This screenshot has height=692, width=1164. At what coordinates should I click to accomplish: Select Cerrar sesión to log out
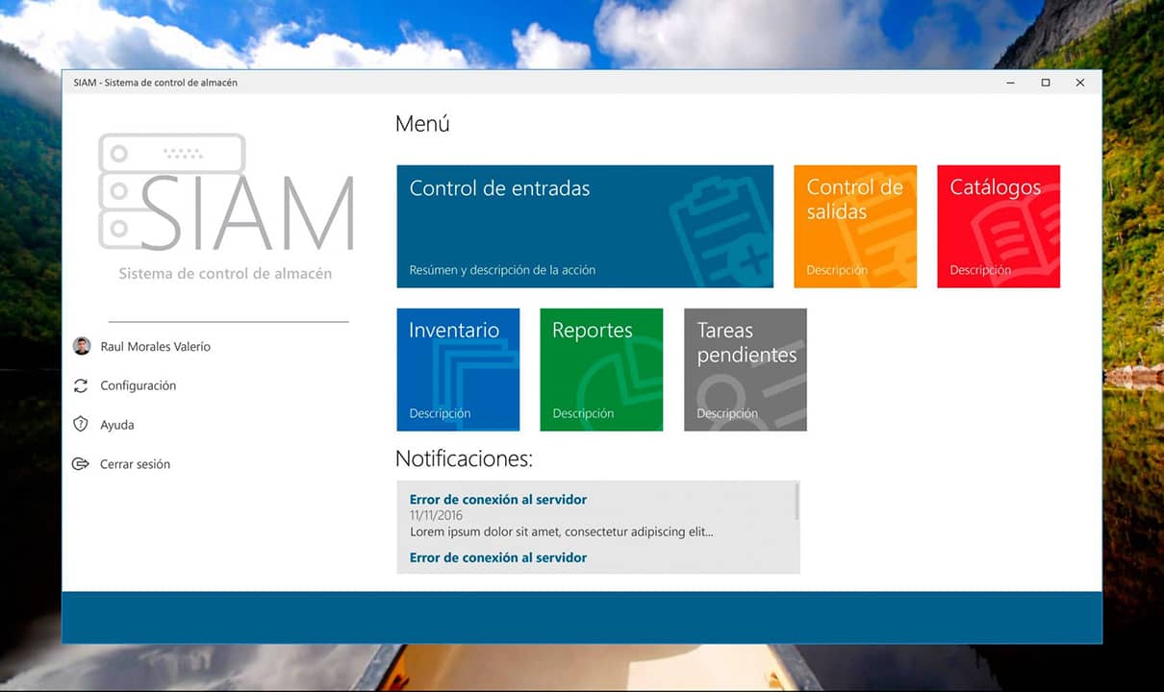135,464
